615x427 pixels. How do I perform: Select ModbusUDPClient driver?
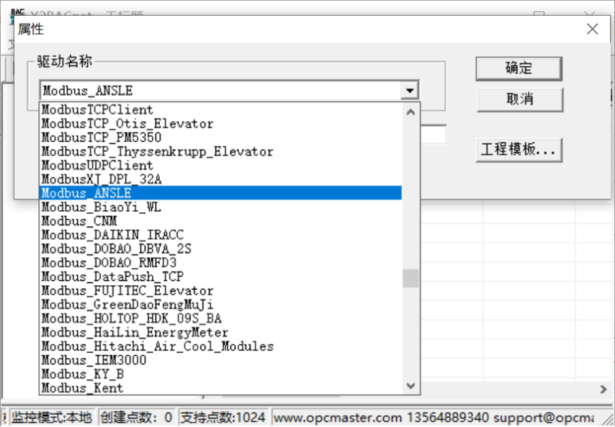coord(221,165)
